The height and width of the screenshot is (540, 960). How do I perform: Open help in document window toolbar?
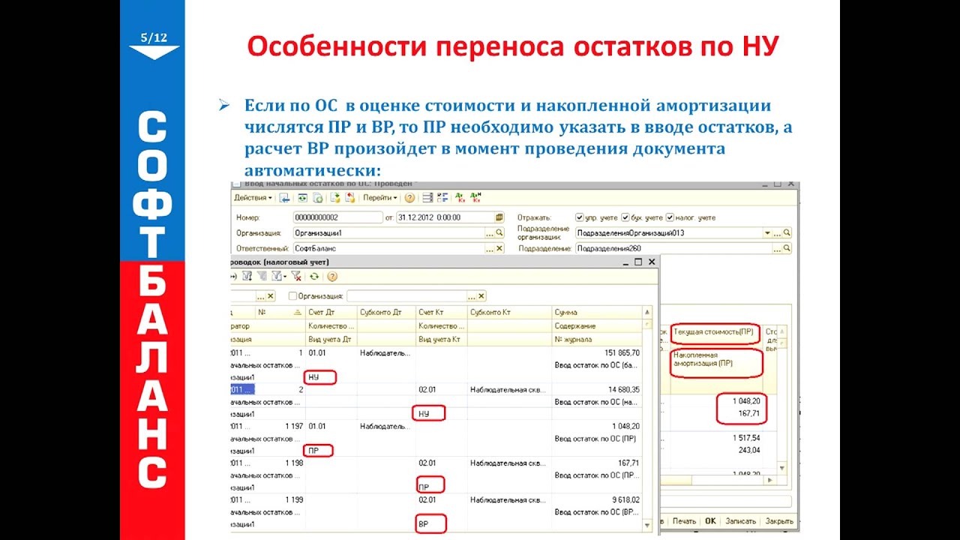click(409, 198)
